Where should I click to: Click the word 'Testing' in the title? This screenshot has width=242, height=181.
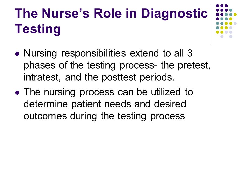click(x=38, y=29)
